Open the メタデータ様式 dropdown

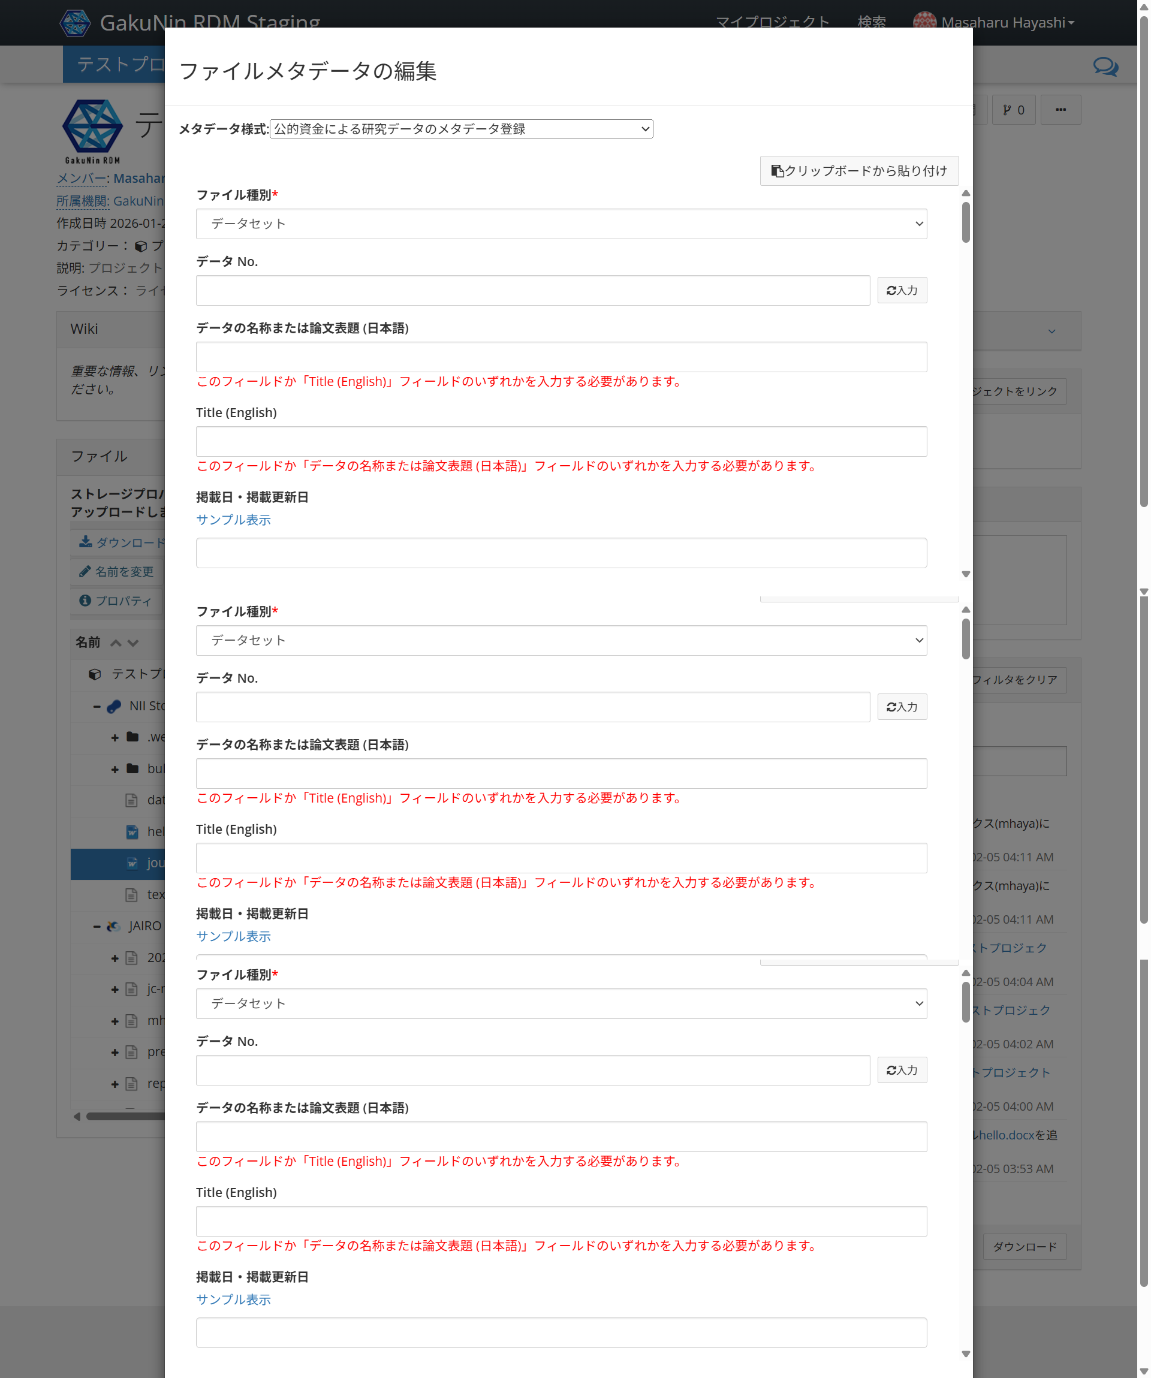coord(460,129)
